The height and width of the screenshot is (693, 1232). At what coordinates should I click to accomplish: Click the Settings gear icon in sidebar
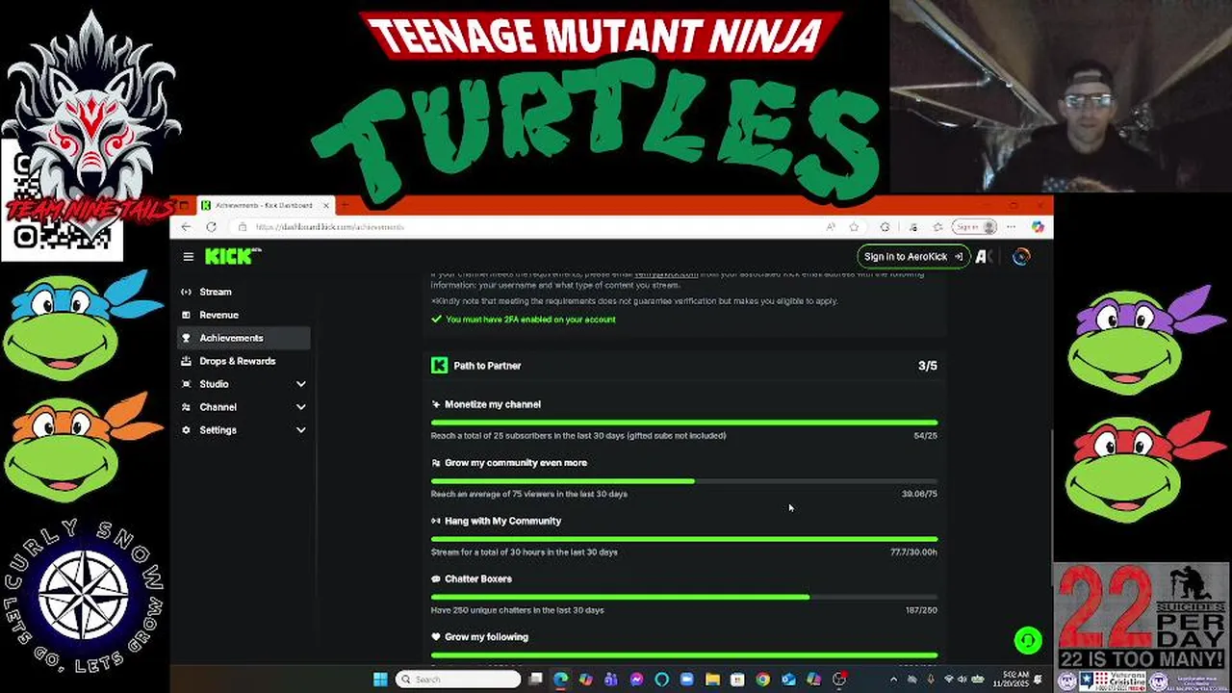pyautogui.click(x=187, y=430)
